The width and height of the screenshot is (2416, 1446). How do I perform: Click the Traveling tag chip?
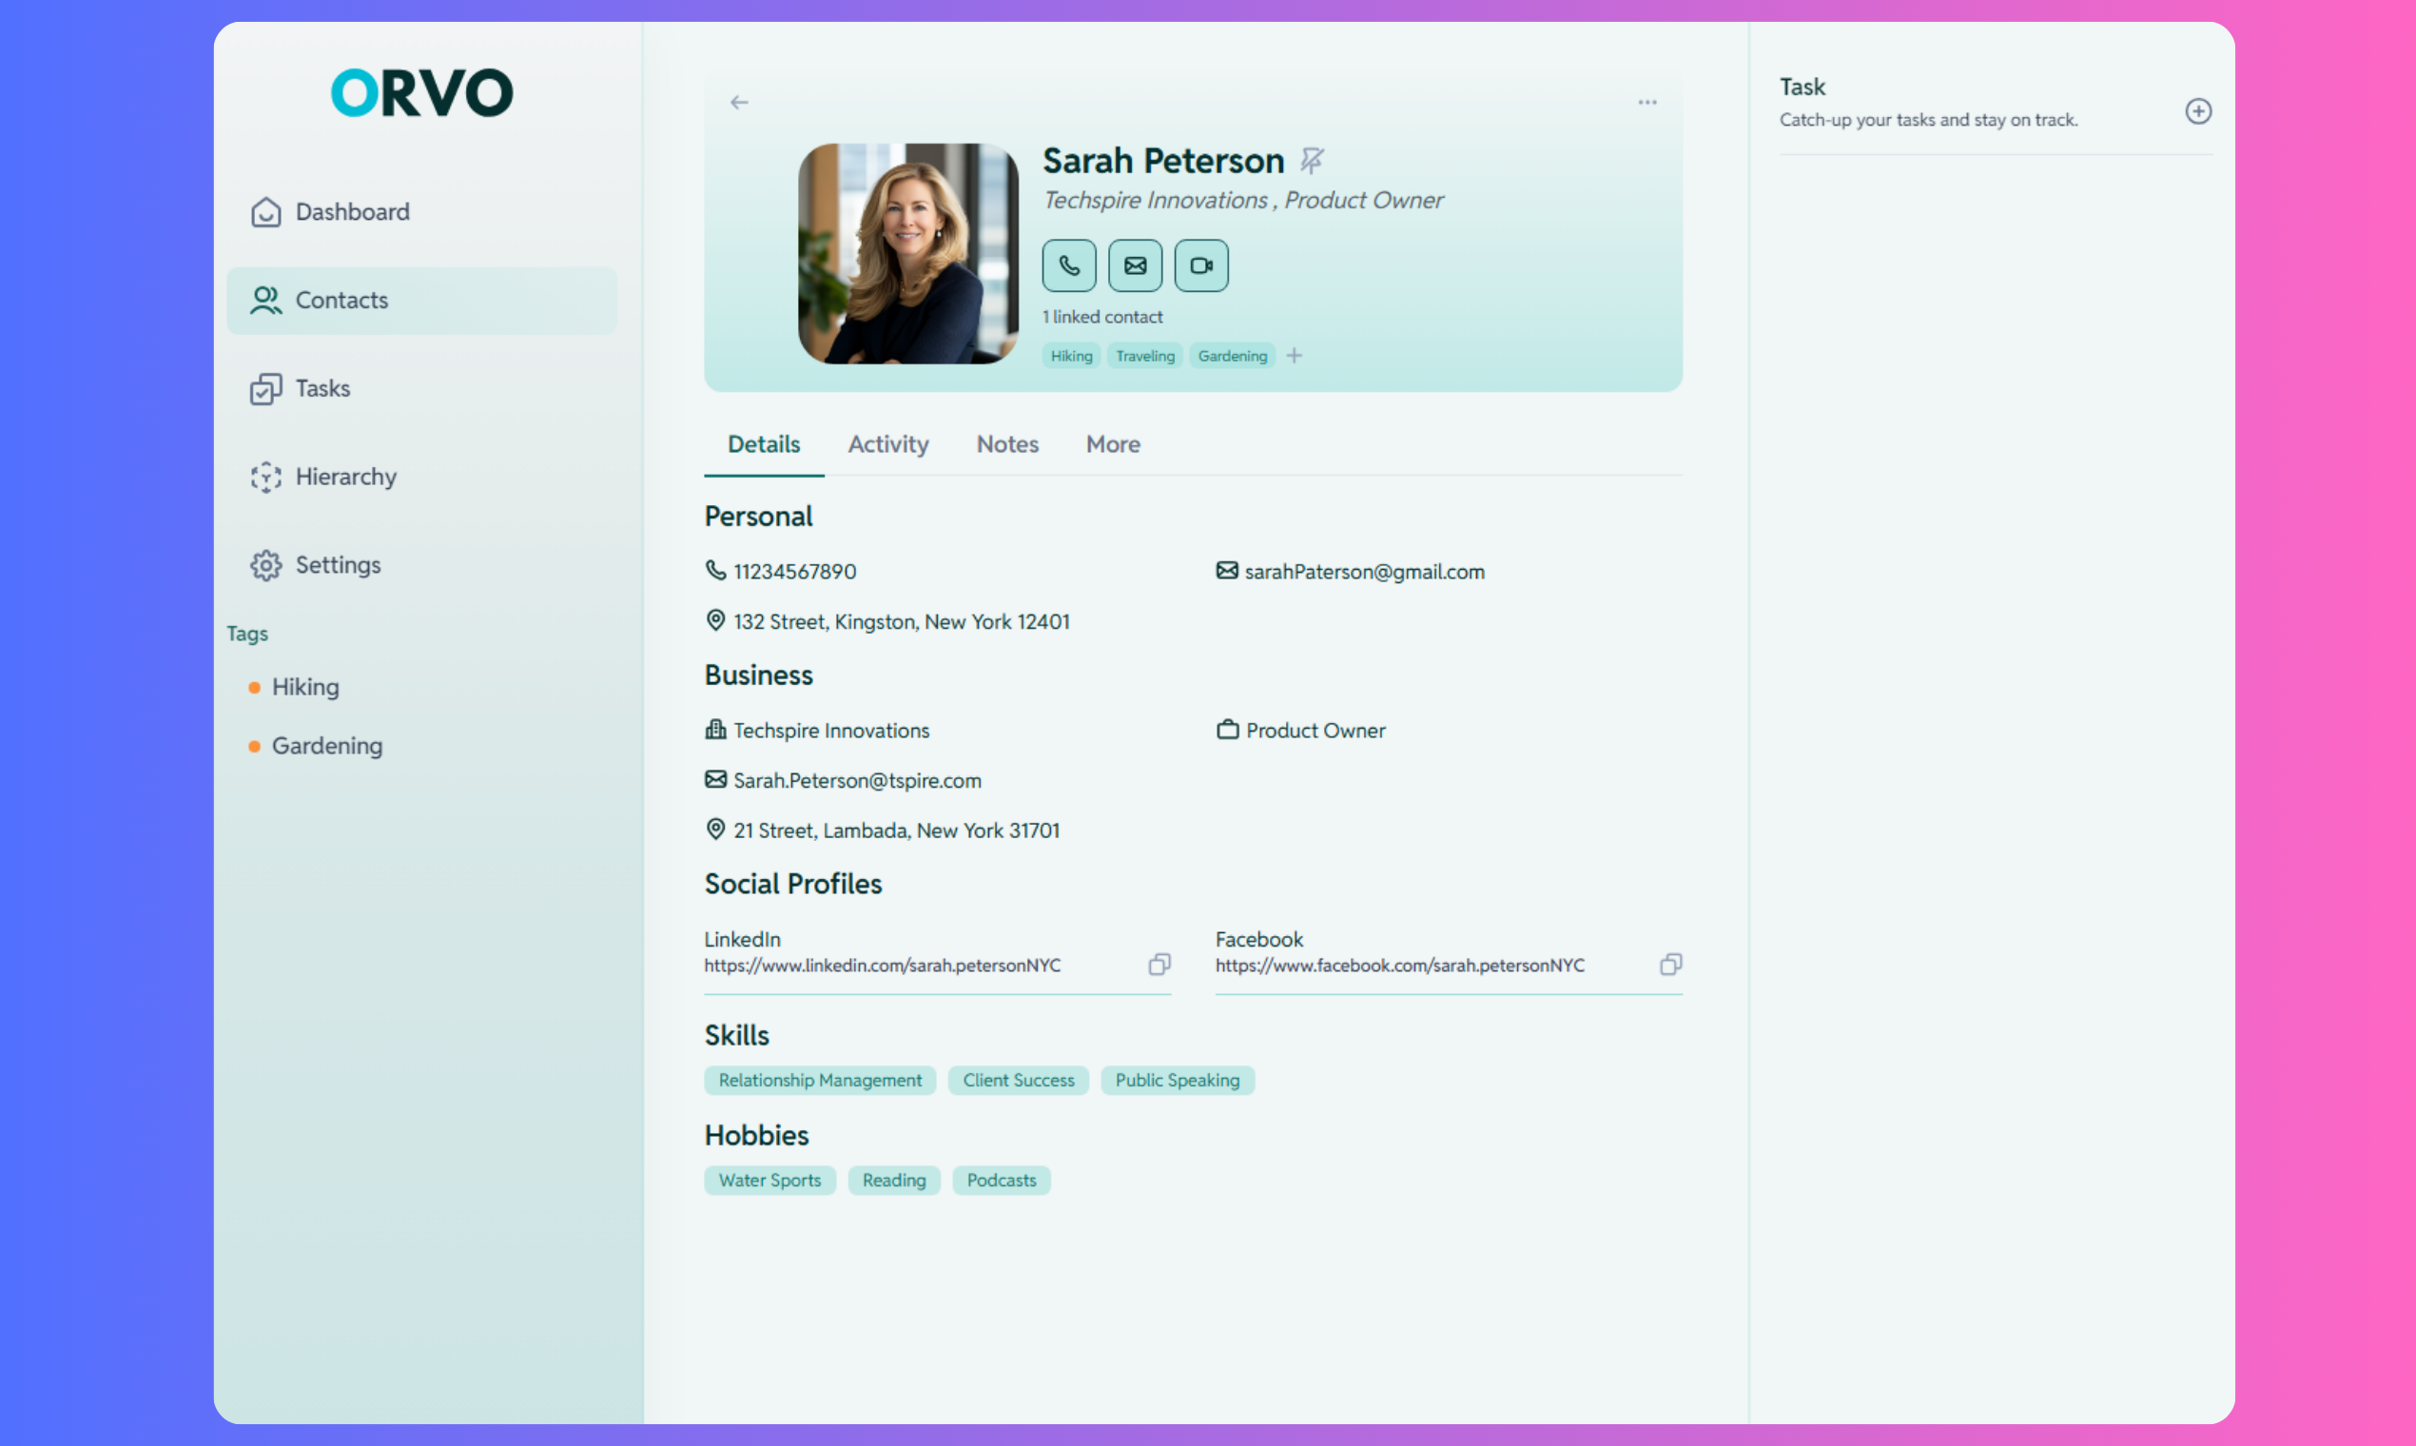click(1144, 356)
